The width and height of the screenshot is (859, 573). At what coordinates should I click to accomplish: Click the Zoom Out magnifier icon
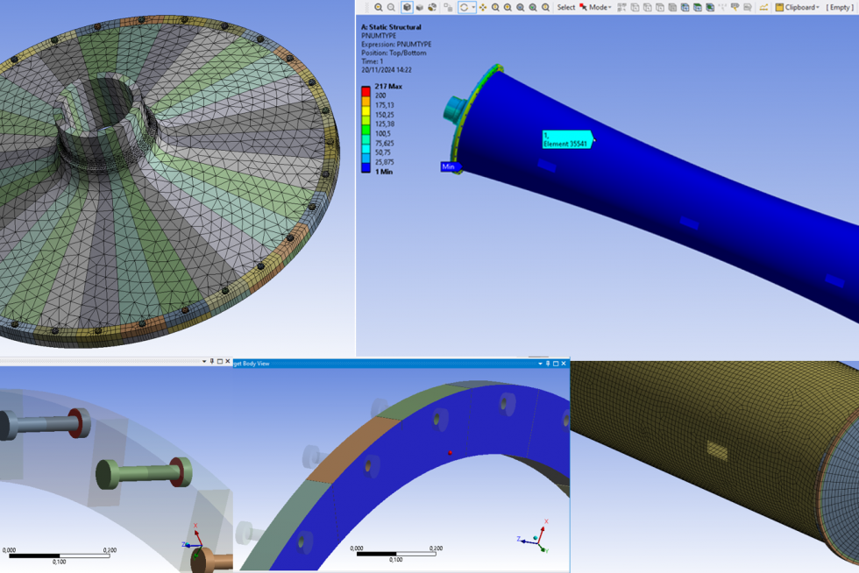[x=391, y=7]
